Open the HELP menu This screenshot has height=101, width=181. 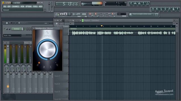coord(40,6)
